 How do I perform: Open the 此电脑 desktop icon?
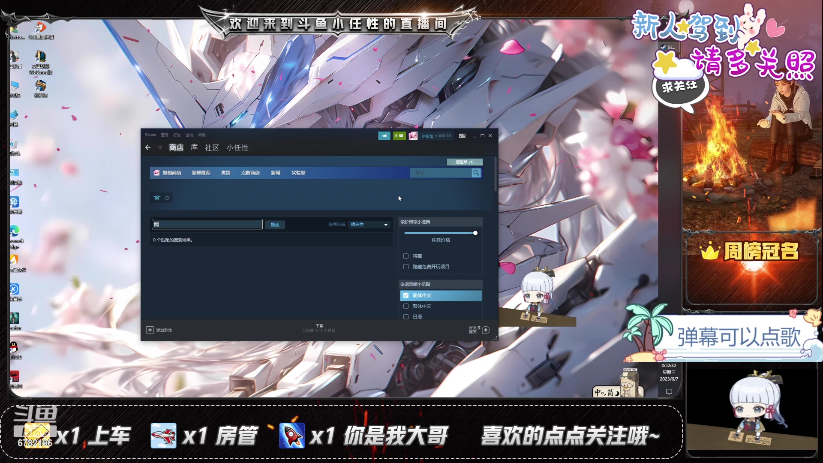[x=15, y=88]
